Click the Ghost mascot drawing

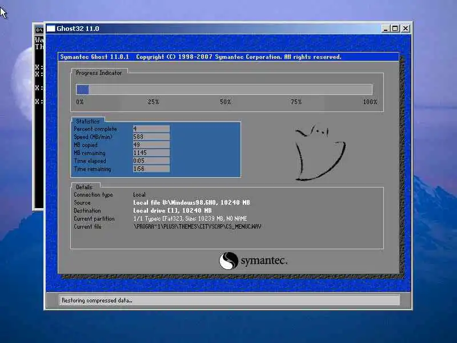pyautogui.click(x=320, y=153)
